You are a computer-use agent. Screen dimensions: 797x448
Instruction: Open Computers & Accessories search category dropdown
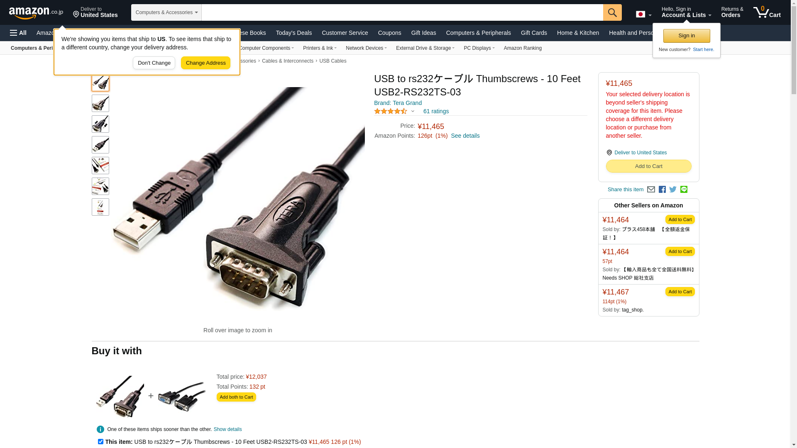coord(166,12)
